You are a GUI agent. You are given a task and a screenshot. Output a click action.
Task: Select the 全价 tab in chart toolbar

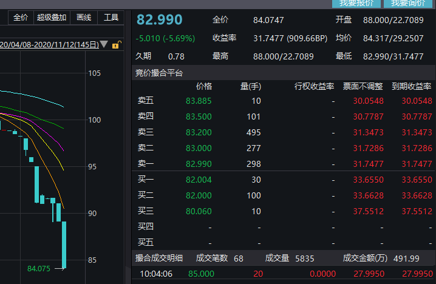[21, 18]
